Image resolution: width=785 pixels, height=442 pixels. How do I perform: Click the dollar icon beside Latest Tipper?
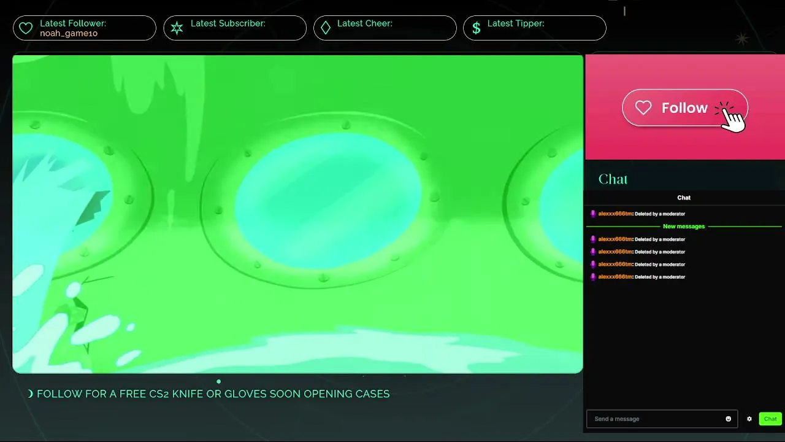pyautogui.click(x=476, y=28)
